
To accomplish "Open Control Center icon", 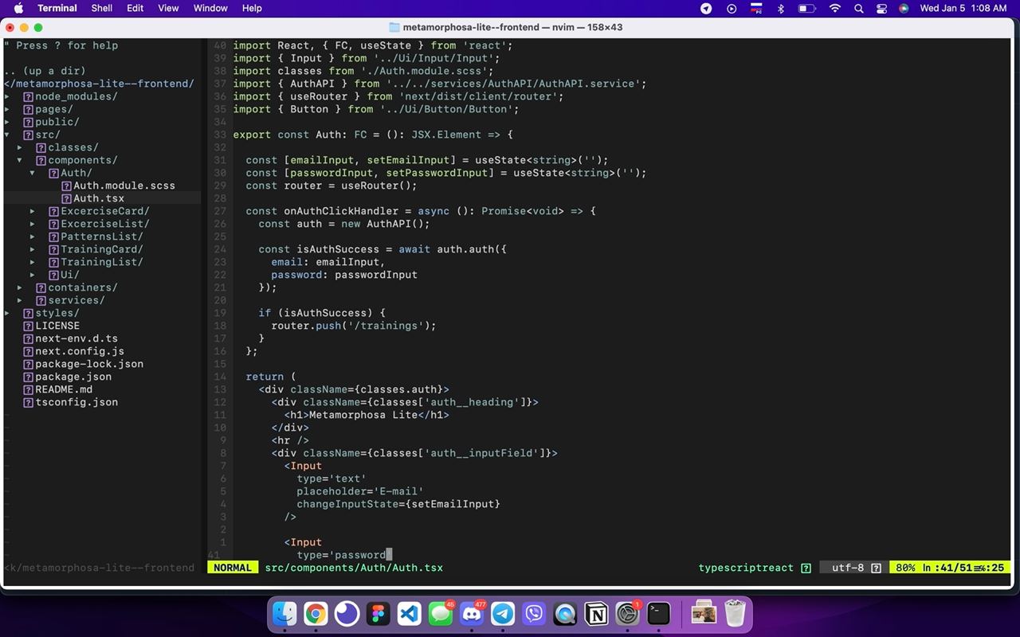I will [x=881, y=8].
